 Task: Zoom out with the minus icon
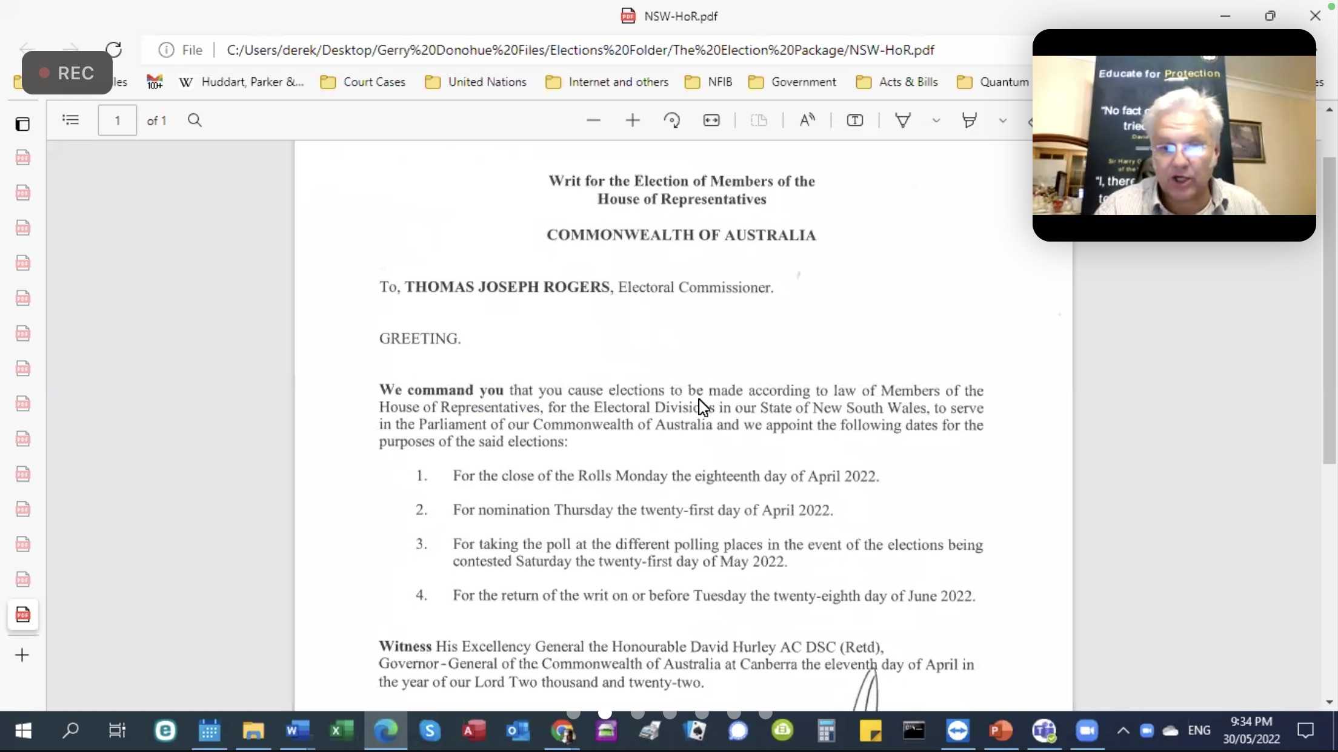click(x=593, y=120)
